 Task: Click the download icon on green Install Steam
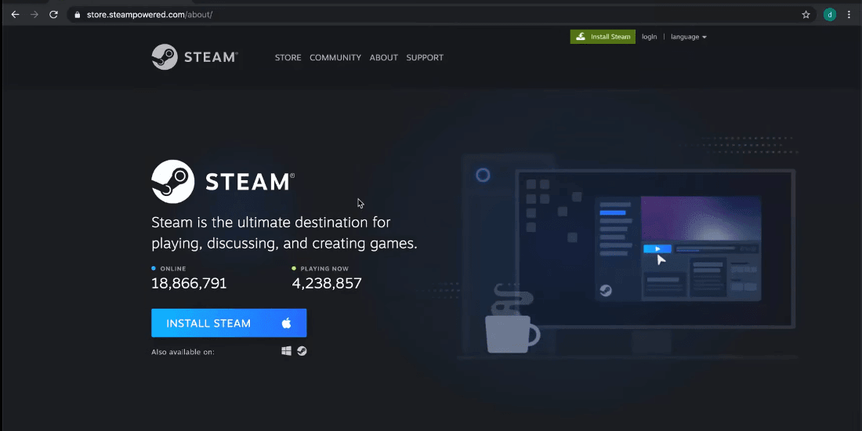[581, 37]
